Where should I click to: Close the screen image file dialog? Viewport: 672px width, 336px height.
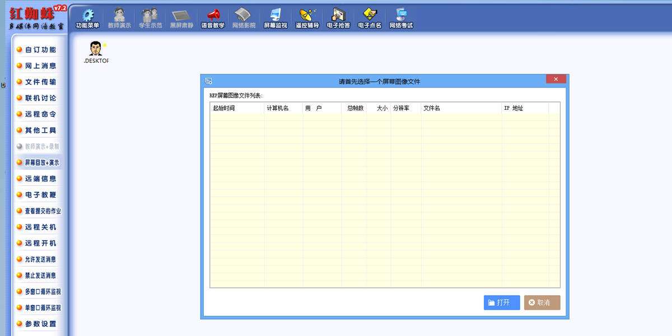point(556,80)
